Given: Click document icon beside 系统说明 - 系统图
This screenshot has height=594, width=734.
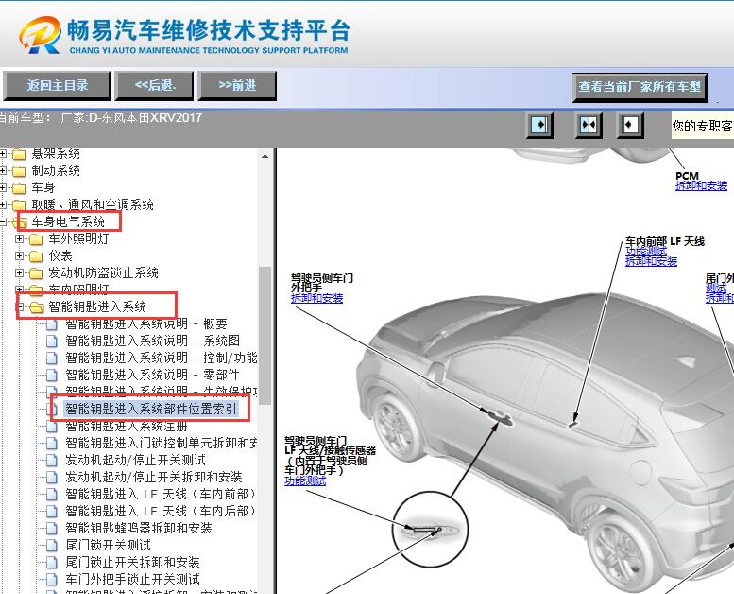Looking at the screenshot, I should 52,341.
